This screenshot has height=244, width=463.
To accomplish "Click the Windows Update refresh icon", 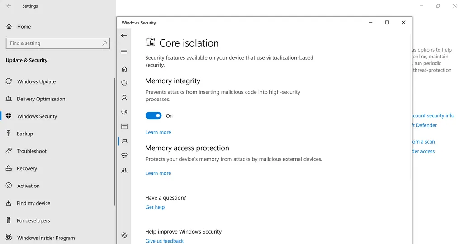I will click(9, 81).
